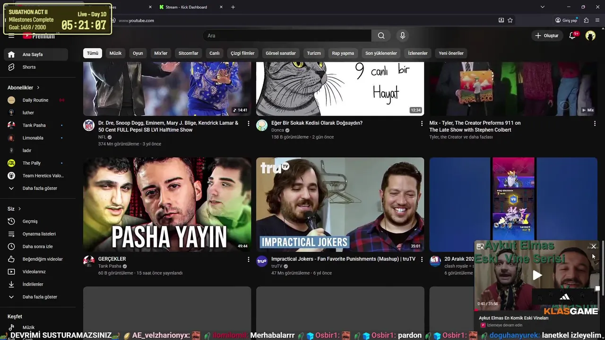Select the Son yüklenenler chip
This screenshot has height=340, width=605.
pos(381,53)
